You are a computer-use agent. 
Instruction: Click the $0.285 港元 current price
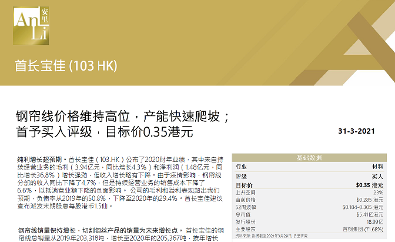point(370,200)
